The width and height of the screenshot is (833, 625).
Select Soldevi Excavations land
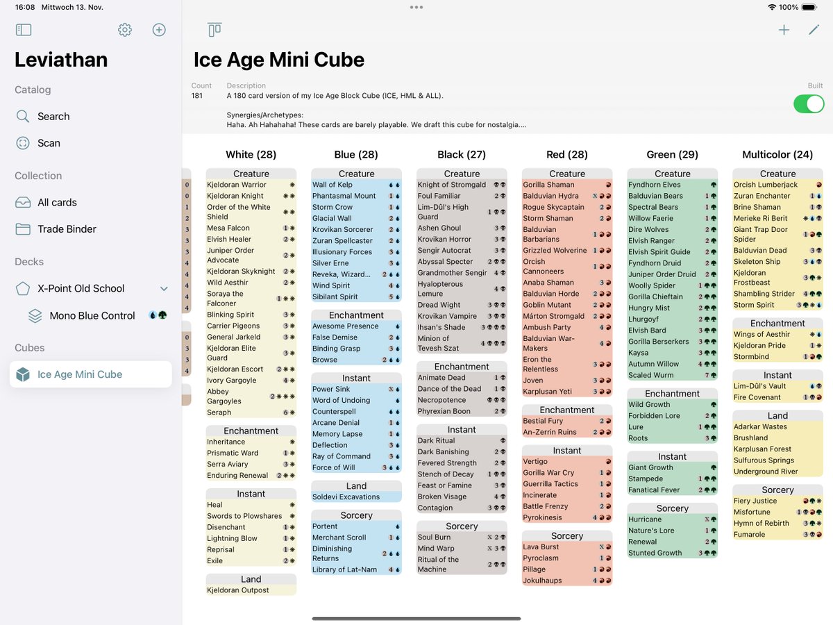tap(356, 497)
